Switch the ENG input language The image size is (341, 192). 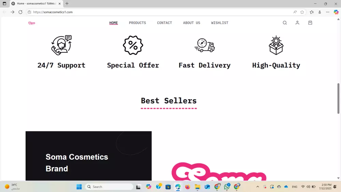(295, 187)
